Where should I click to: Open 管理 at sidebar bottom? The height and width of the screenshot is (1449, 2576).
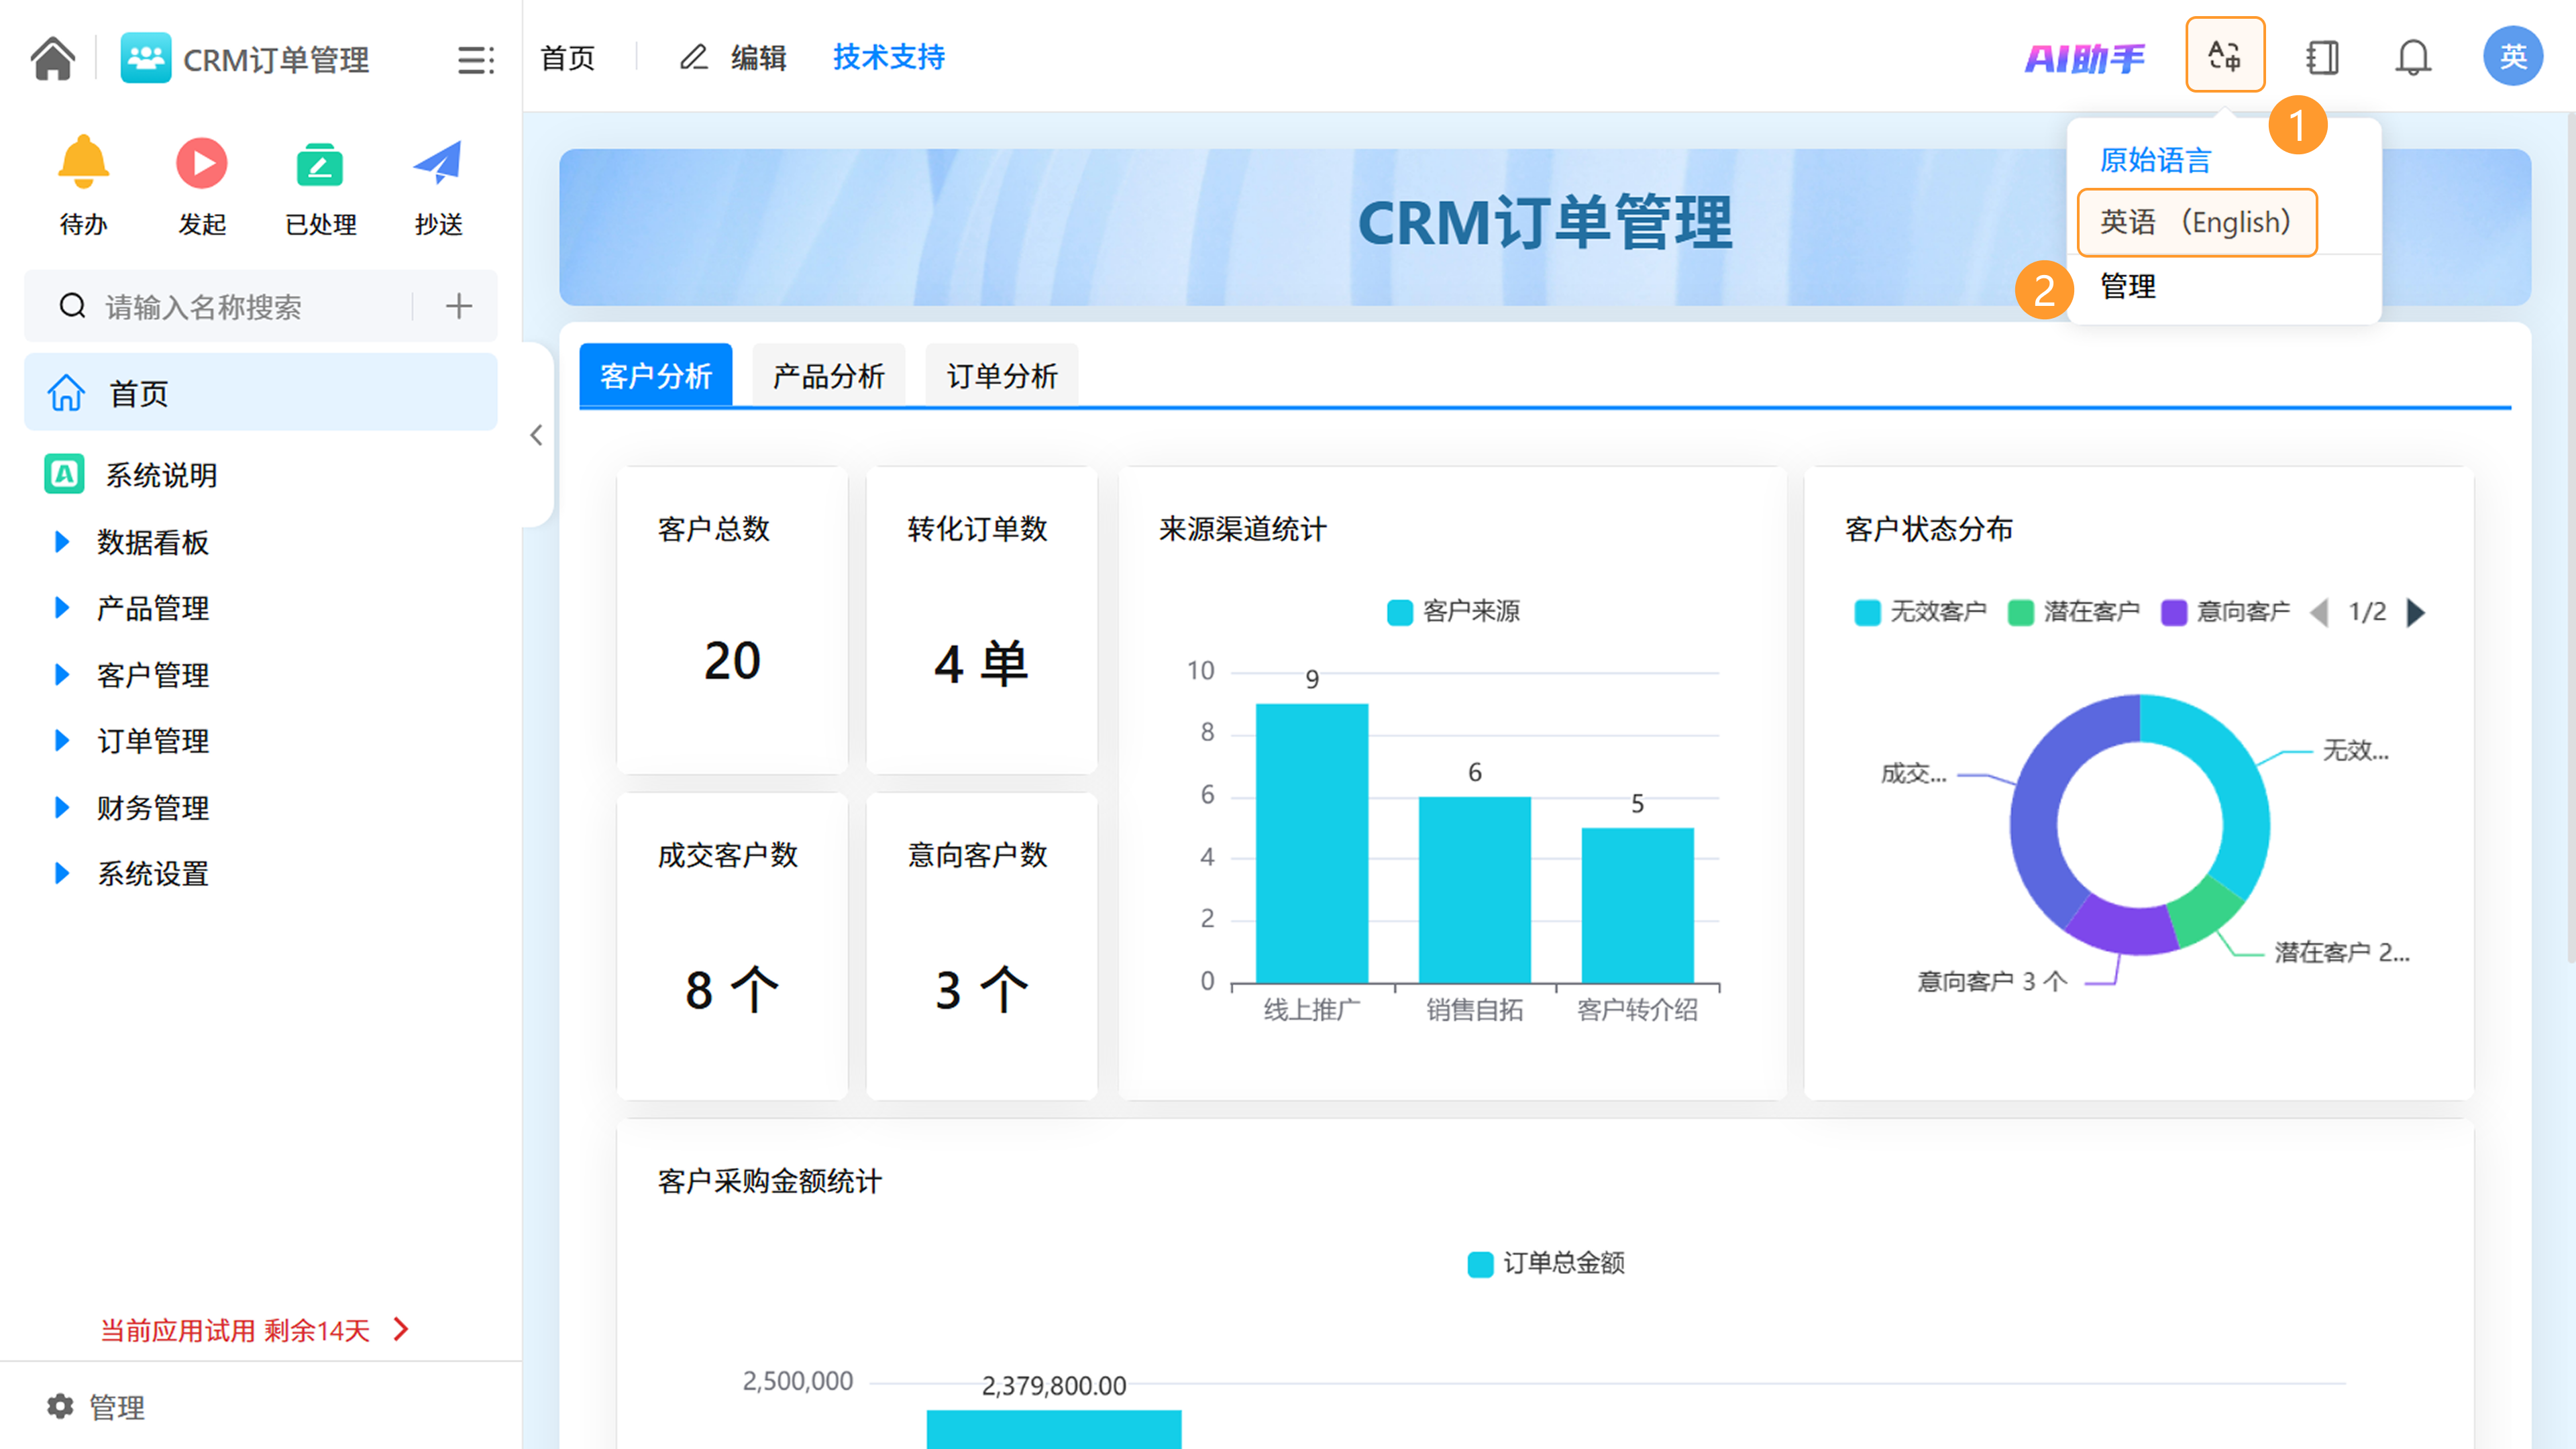(x=97, y=1406)
